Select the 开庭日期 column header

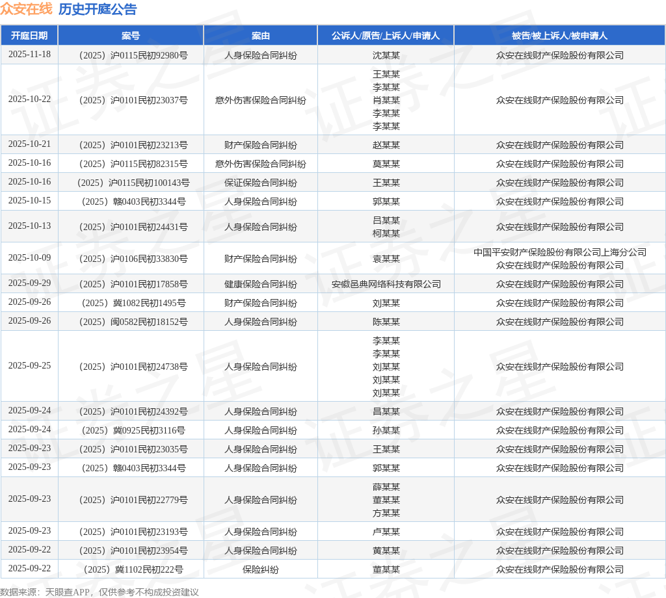click(x=29, y=36)
